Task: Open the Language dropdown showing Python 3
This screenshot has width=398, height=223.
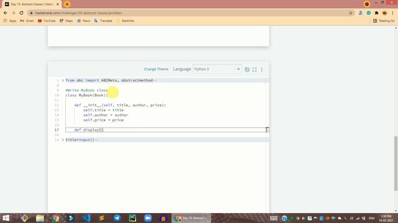Action: (x=217, y=69)
